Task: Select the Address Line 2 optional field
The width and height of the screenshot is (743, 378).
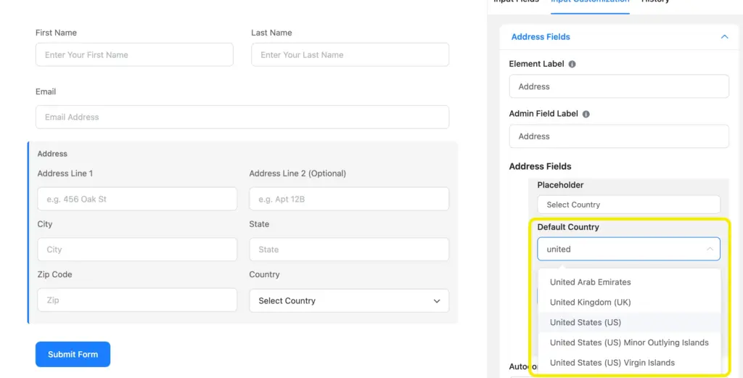Action: (x=348, y=199)
